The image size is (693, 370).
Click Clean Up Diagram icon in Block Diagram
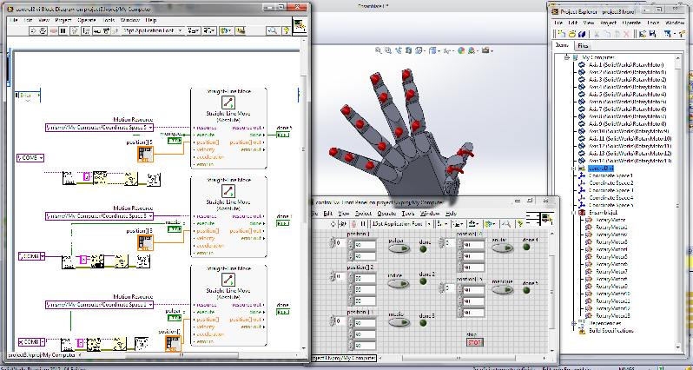click(240, 30)
